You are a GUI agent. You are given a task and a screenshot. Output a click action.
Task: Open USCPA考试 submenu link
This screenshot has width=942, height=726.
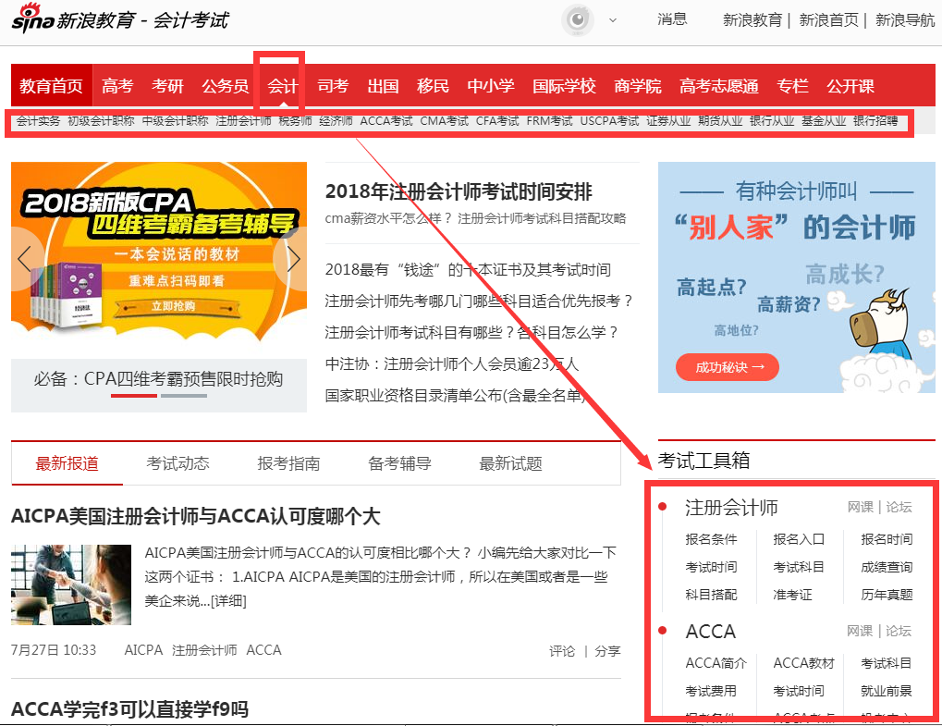609,121
